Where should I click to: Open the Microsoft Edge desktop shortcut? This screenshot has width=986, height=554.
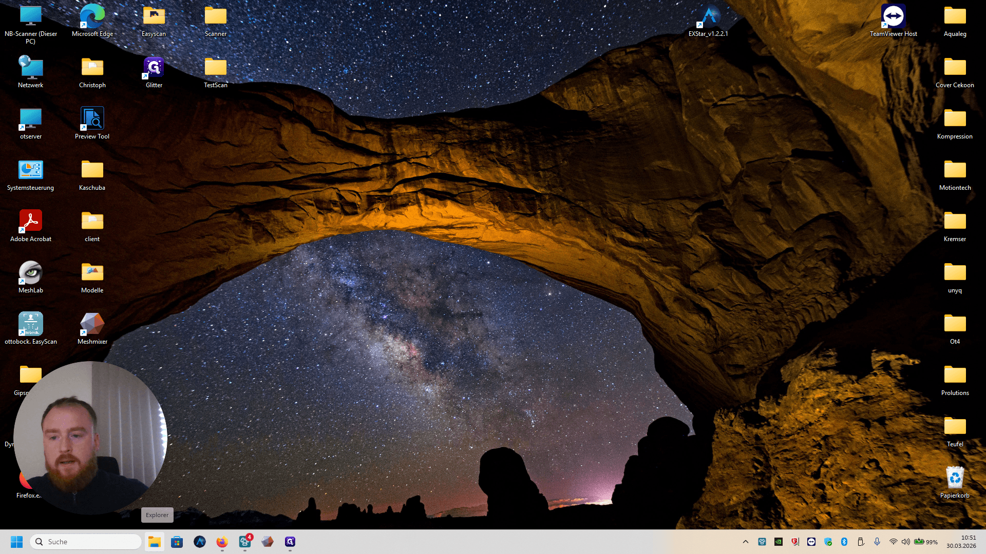(92, 21)
